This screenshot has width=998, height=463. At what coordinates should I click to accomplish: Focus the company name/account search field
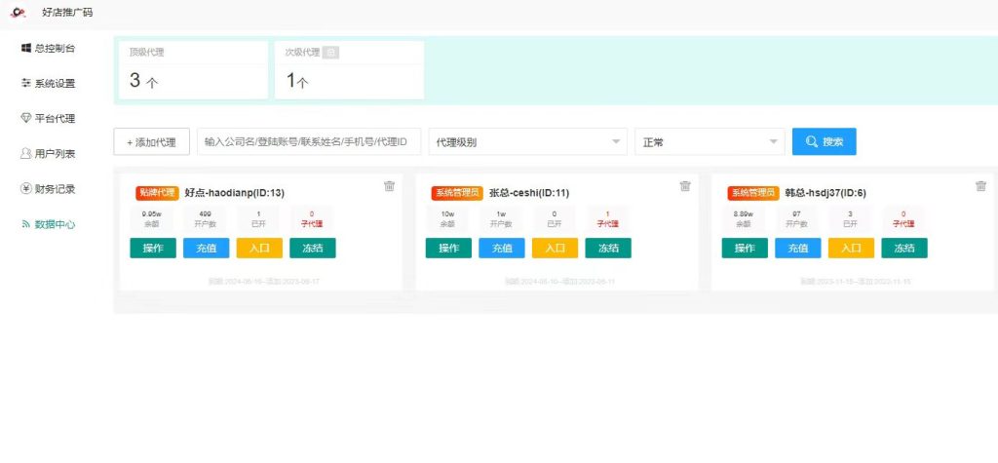309,141
